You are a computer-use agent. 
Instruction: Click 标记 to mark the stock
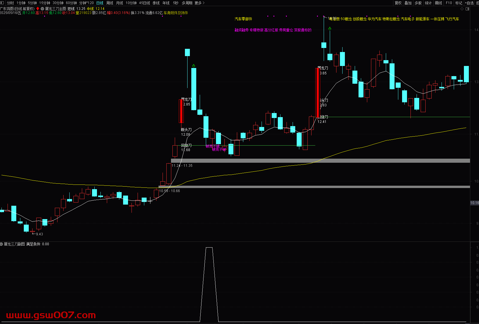(x=459, y=3)
